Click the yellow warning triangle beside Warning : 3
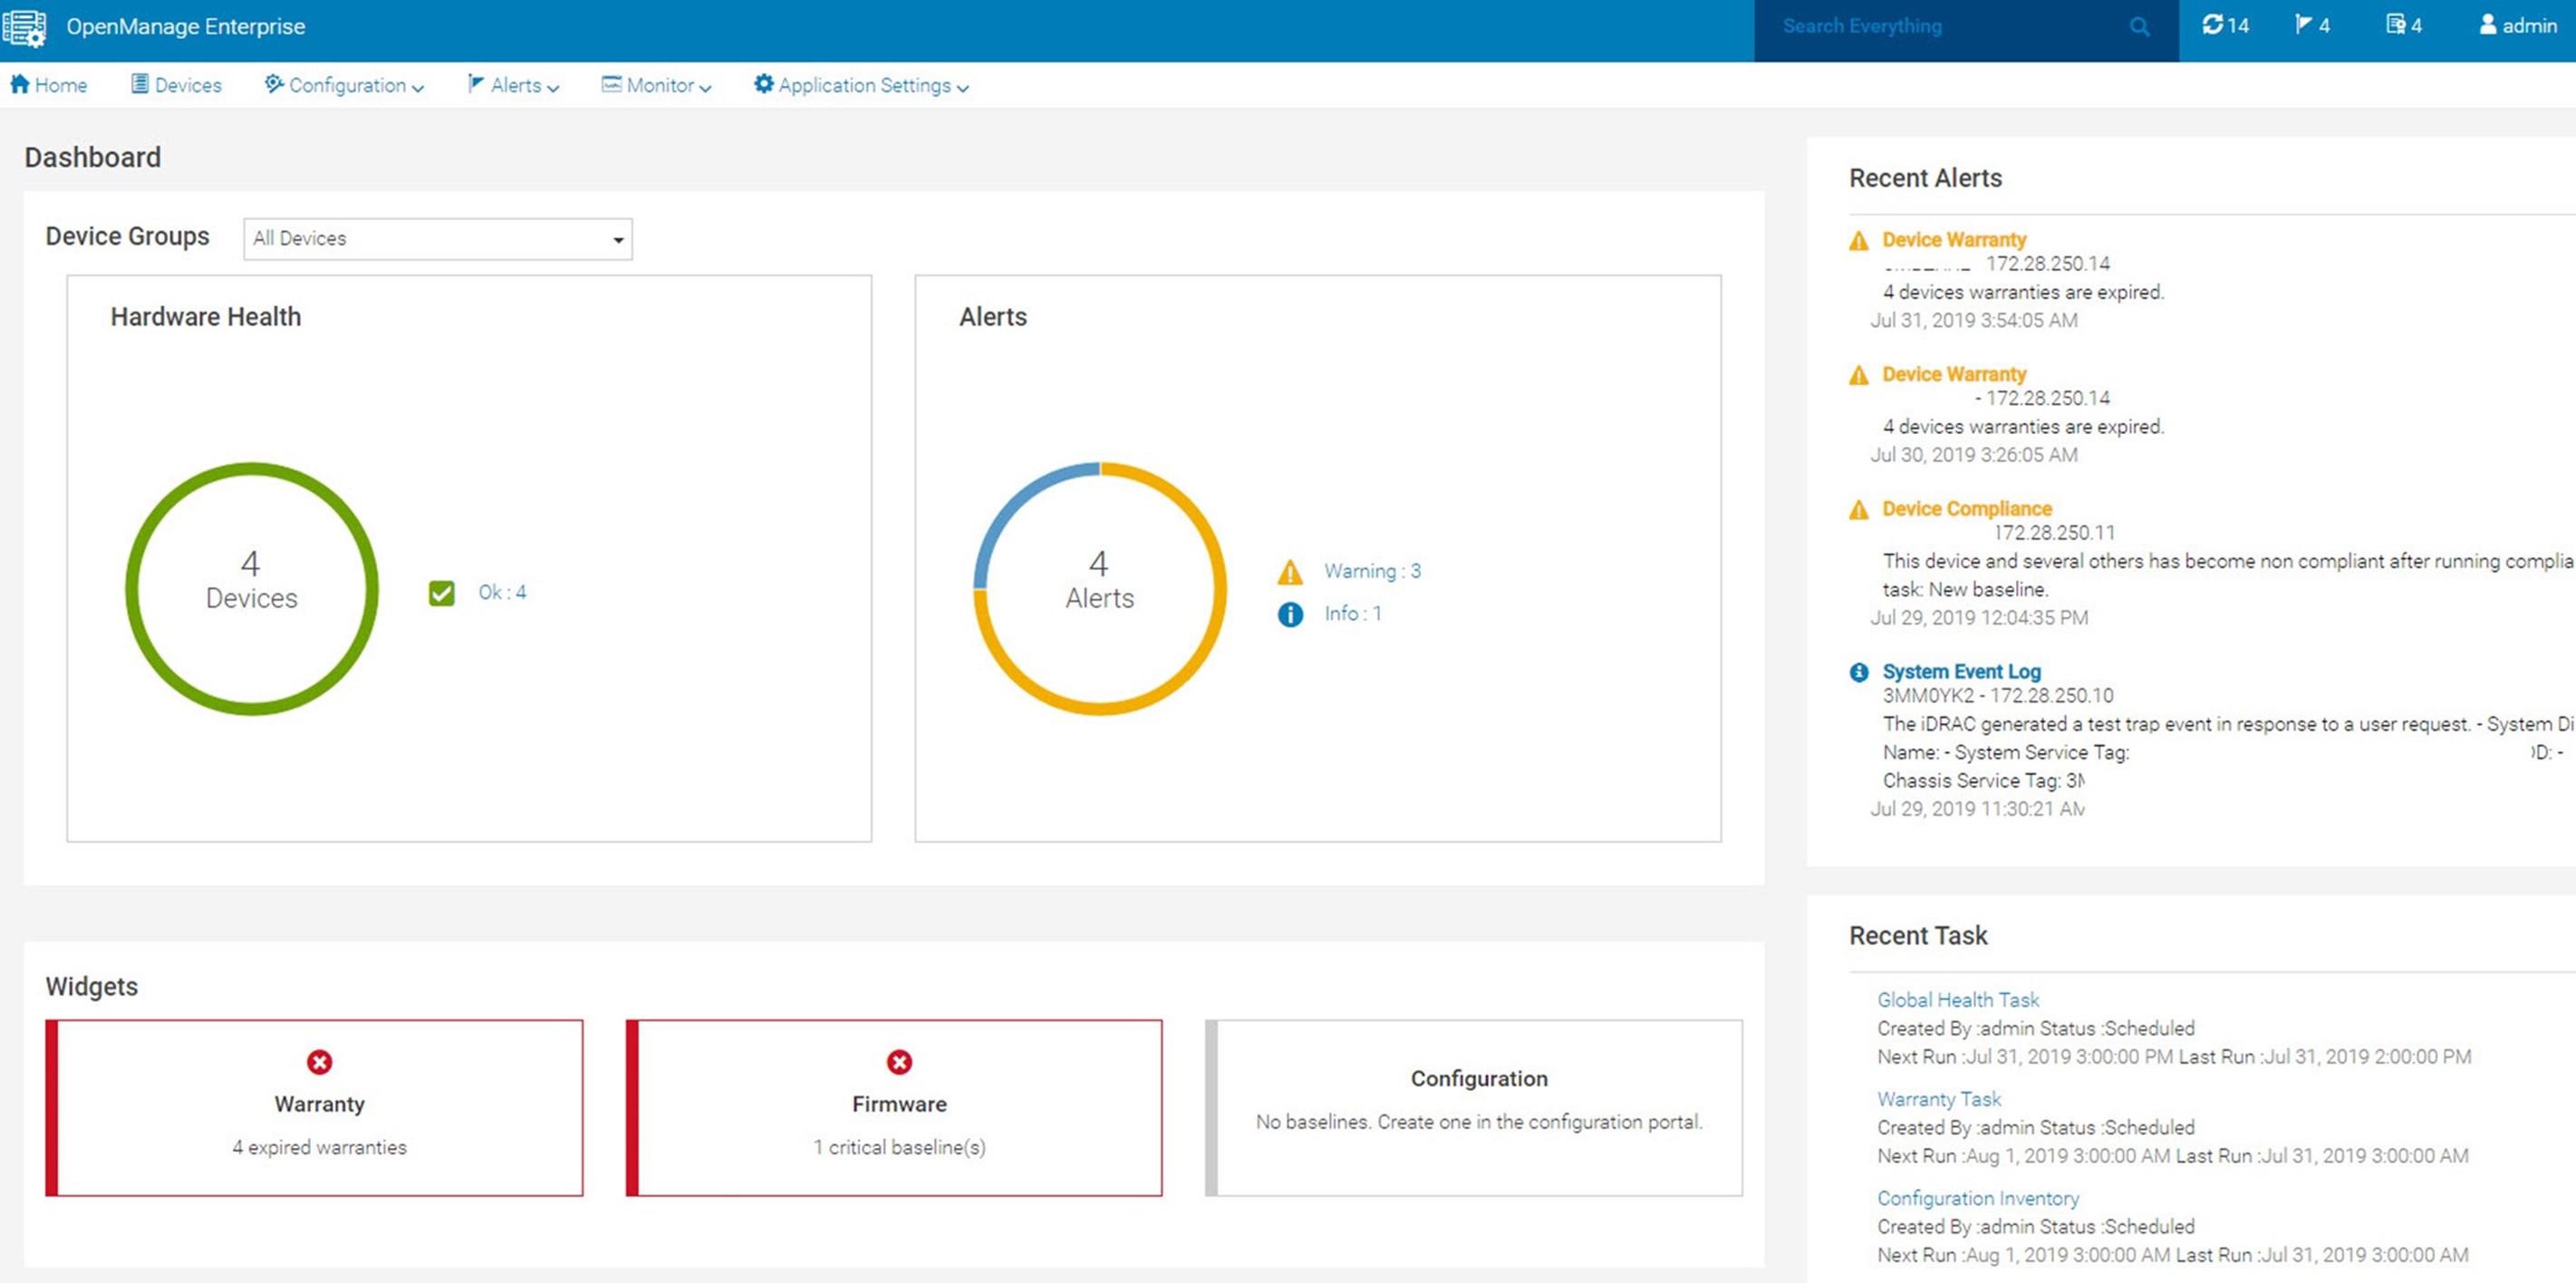Viewport: 2576px width, 1283px height. click(1290, 572)
